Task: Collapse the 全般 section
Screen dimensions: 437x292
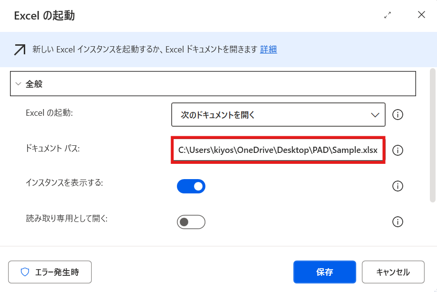Action: [x=19, y=84]
